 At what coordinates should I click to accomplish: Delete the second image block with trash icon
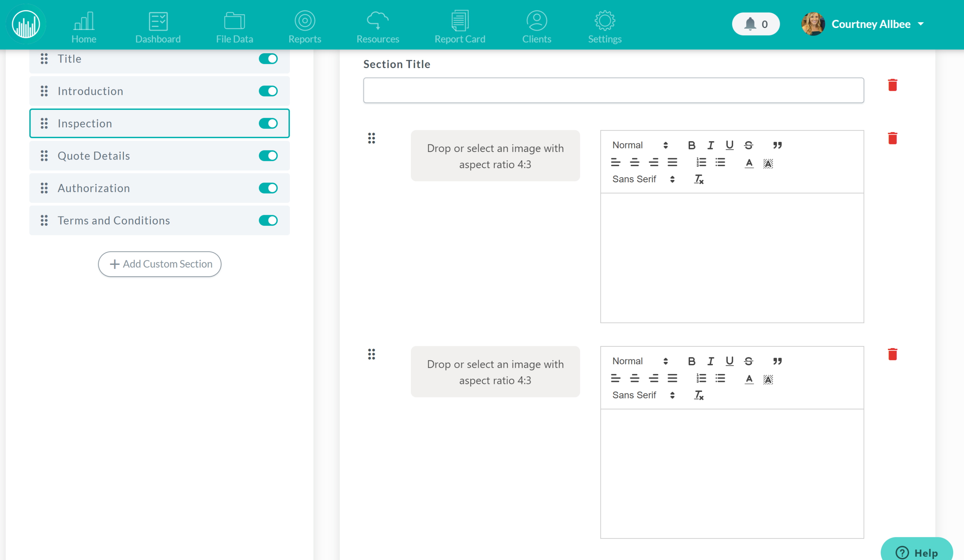pos(893,354)
